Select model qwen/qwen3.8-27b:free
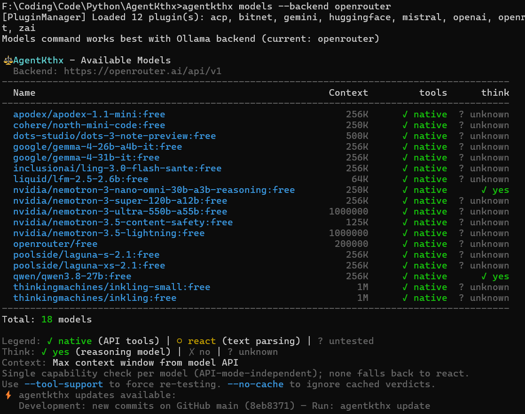The width and height of the screenshot is (525, 414). click(72, 276)
